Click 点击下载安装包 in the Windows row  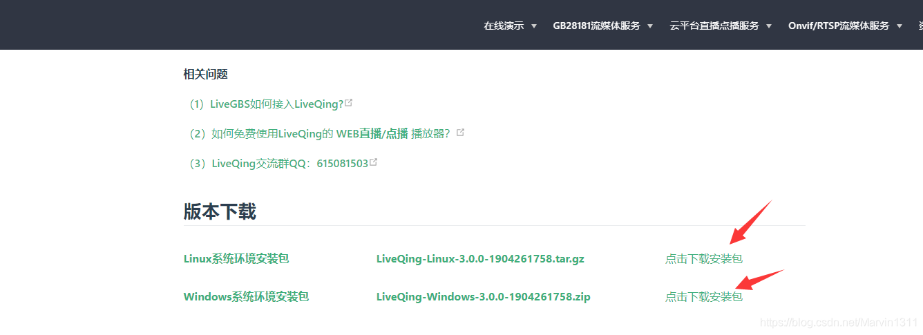[704, 297]
